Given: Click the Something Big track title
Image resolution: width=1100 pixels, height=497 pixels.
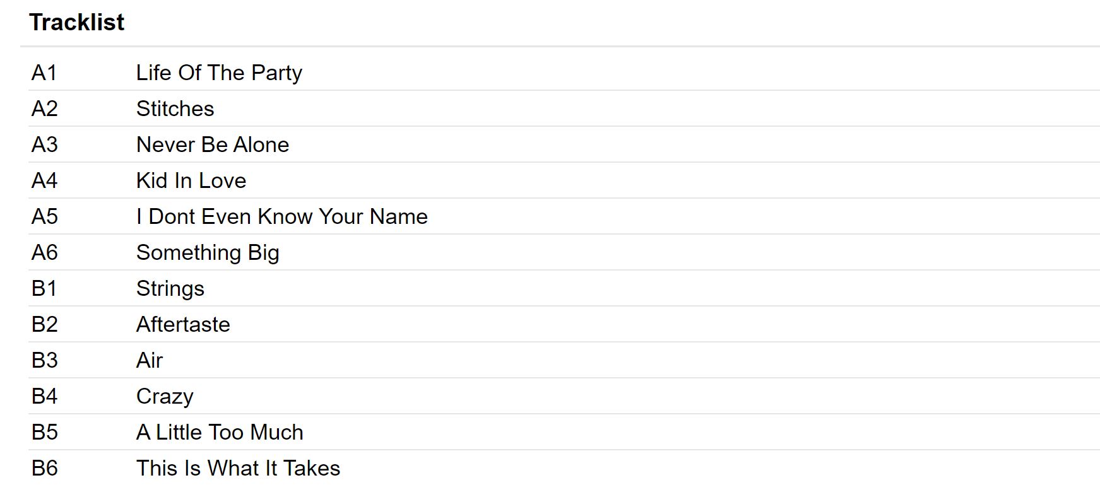Looking at the screenshot, I should coord(208,253).
